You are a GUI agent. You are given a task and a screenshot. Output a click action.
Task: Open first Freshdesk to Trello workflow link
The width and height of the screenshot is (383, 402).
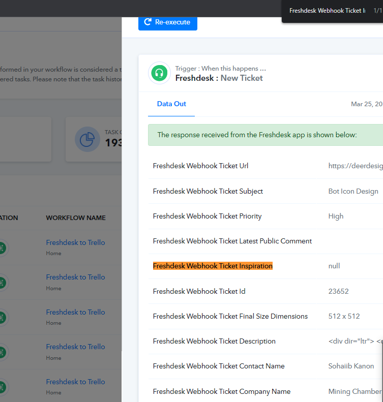[75, 242]
